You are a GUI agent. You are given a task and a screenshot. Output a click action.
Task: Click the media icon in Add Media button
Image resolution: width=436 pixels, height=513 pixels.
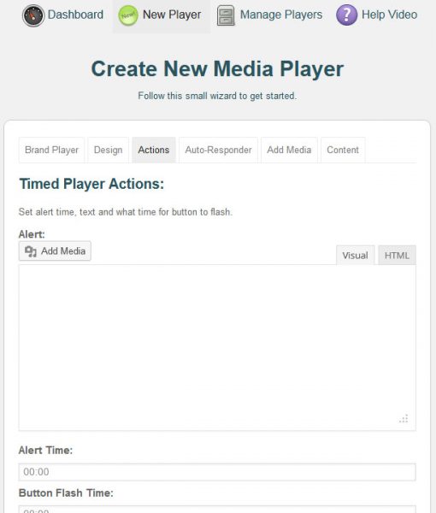click(31, 251)
